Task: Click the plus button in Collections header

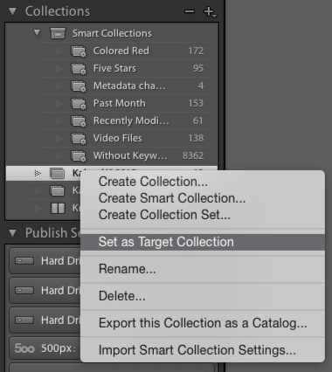Action: click(210, 11)
